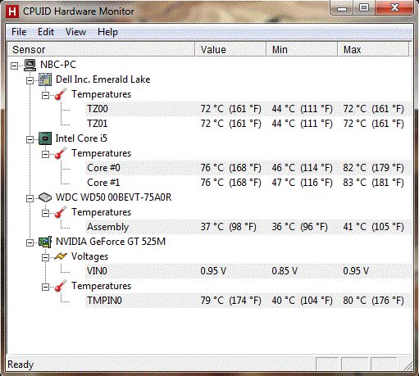Viewport: 419px width, 376px height.
Task: Open the View menu
Action: [75, 32]
